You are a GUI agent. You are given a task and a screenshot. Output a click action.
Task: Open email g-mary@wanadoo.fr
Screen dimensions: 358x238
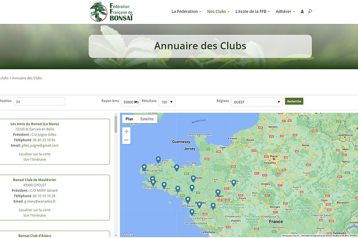tap(40, 202)
